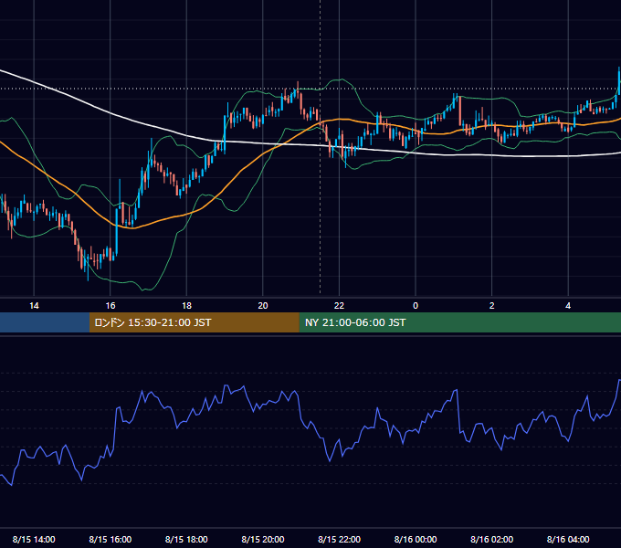Click the hour label 20 on price chart axis

(263, 306)
